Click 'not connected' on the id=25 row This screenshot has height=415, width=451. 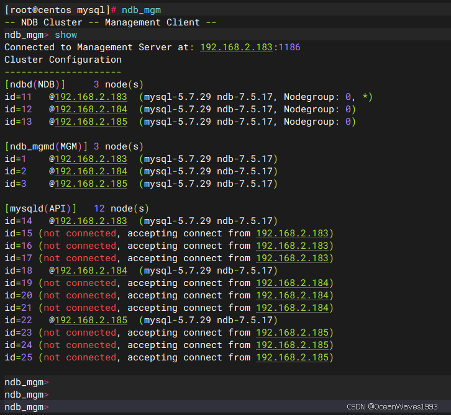80,357
